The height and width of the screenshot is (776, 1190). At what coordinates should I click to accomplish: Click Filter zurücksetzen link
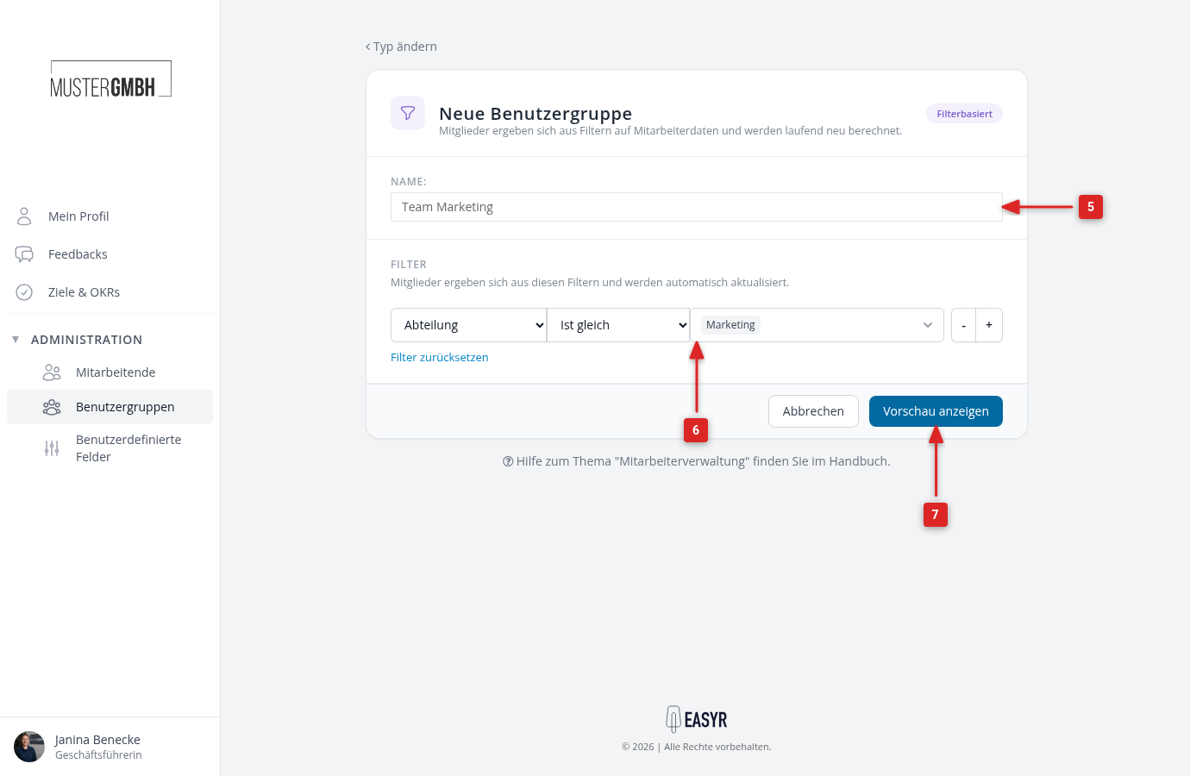coord(440,358)
